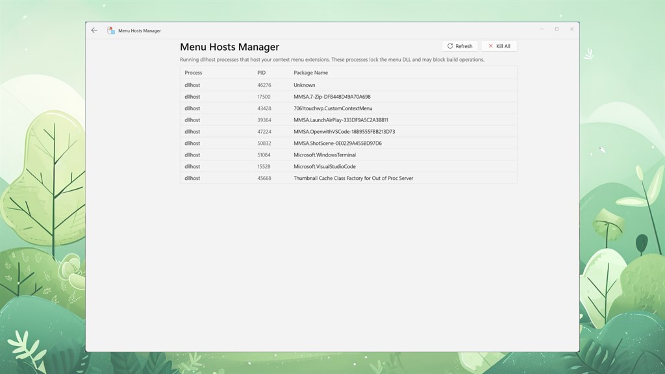Viewport: 665px width, 374px height.
Task: Click the Menu Hosts Manager page heading
Action: (x=229, y=47)
